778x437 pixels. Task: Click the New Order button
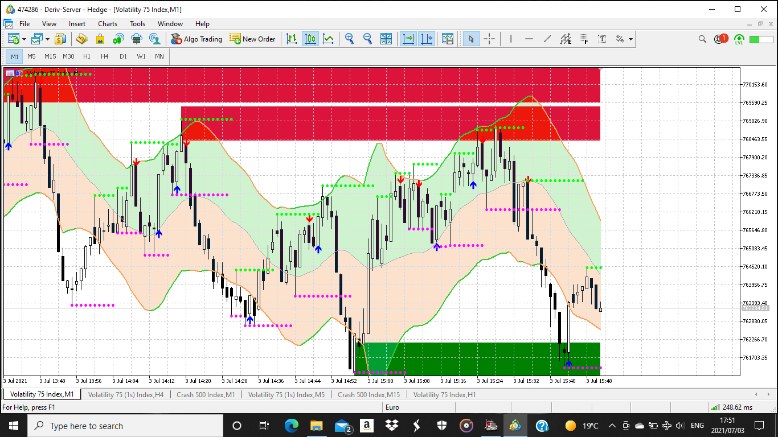click(252, 39)
